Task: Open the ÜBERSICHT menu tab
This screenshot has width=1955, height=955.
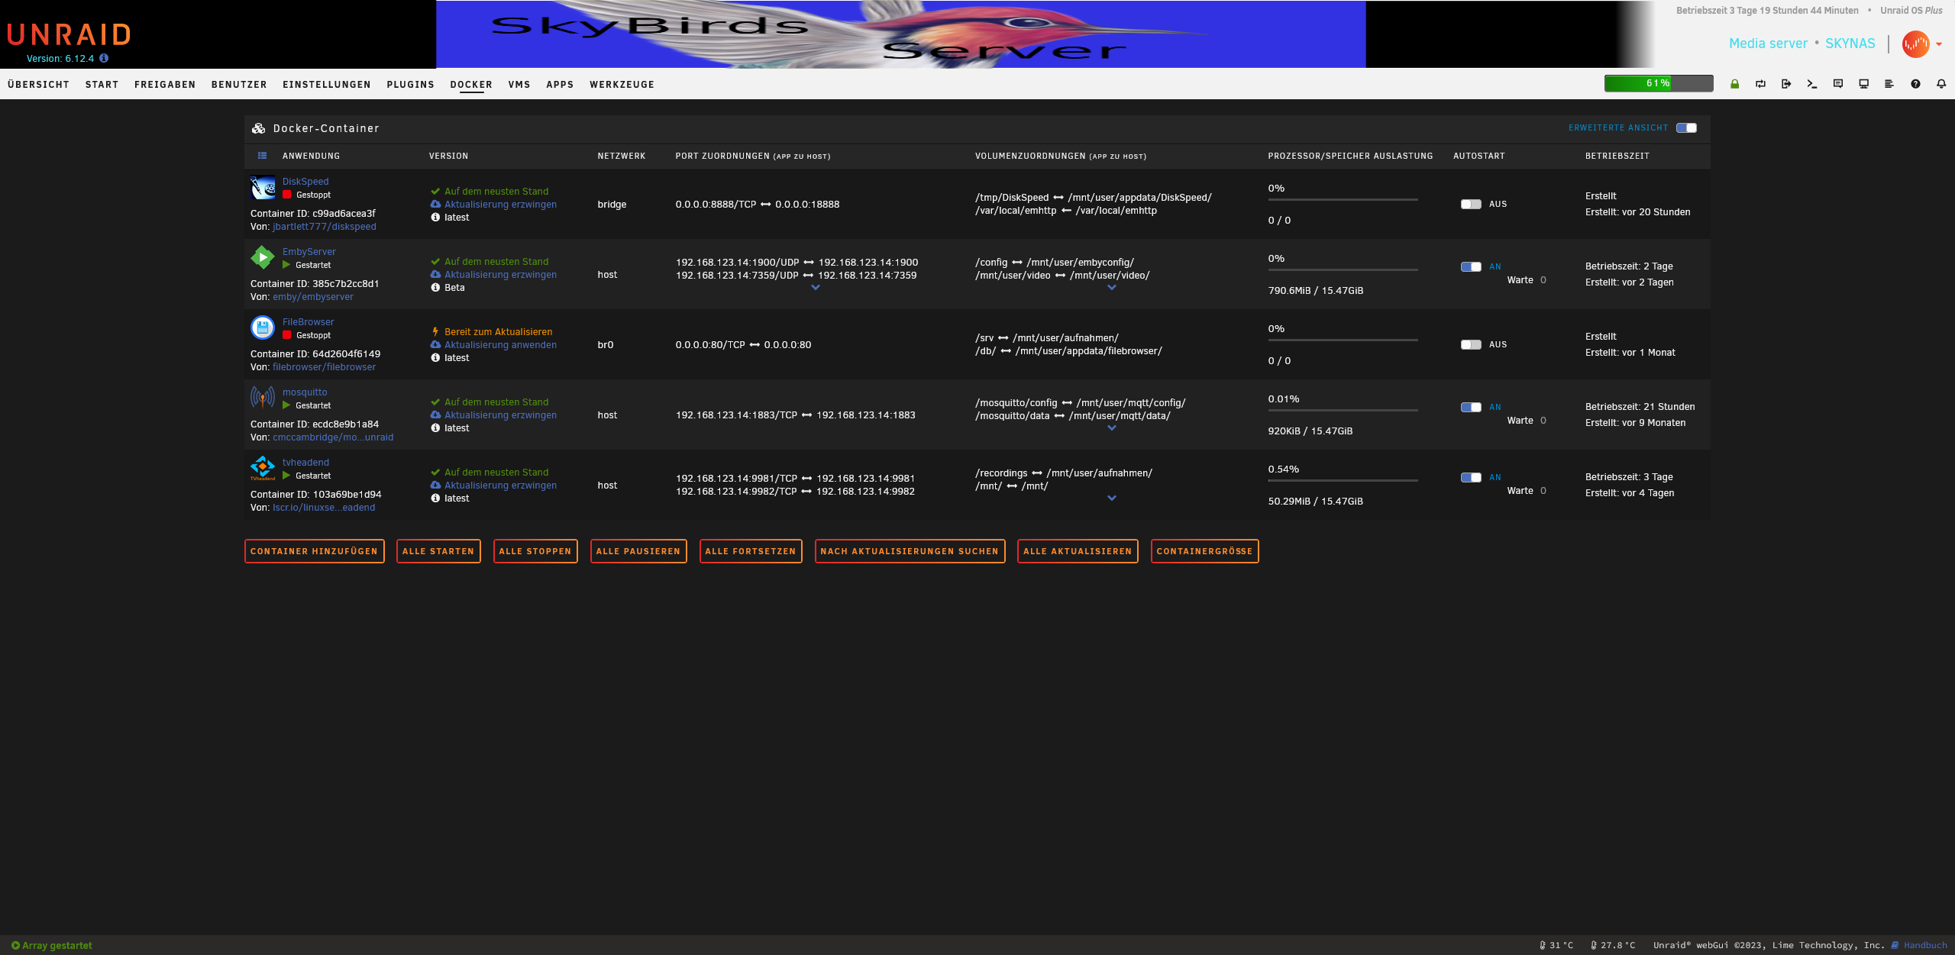Action: click(38, 85)
